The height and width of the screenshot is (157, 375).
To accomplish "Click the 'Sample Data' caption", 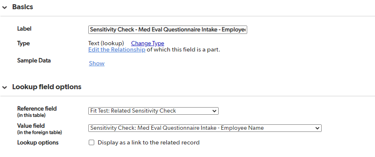I will (x=34, y=61).
